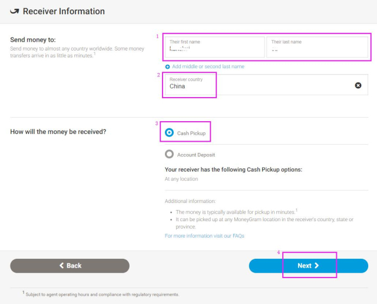
Task: Click the Receiver Information heading text
Action: click(64, 12)
